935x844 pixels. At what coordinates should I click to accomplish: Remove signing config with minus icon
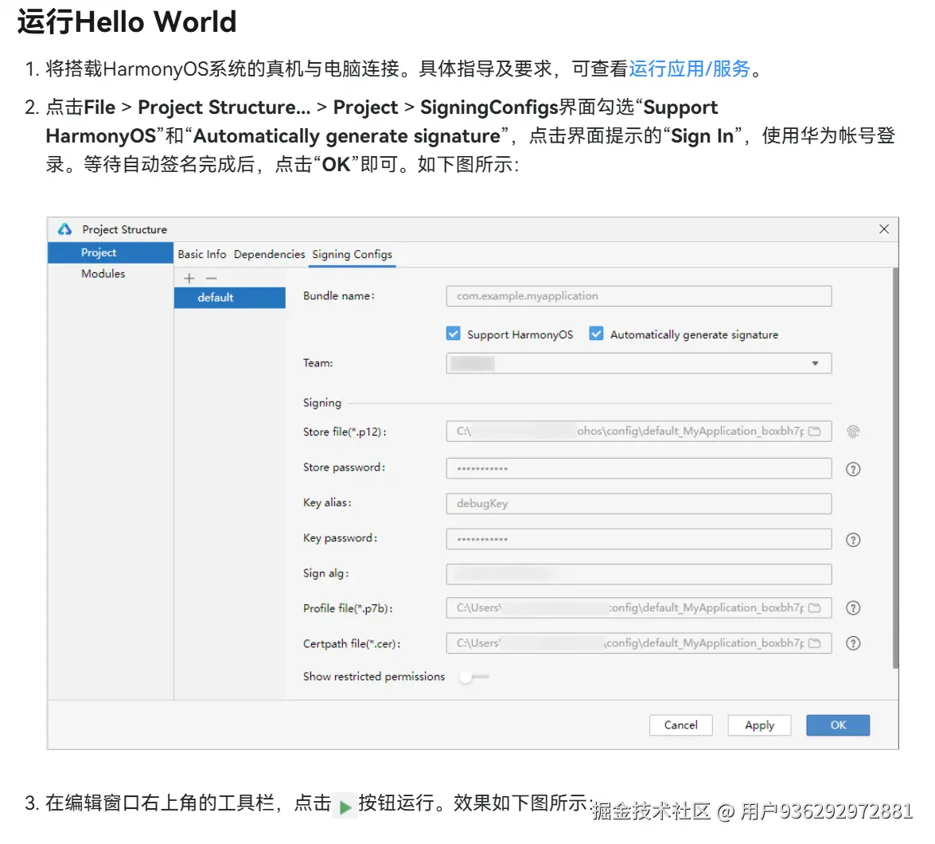(x=211, y=278)
